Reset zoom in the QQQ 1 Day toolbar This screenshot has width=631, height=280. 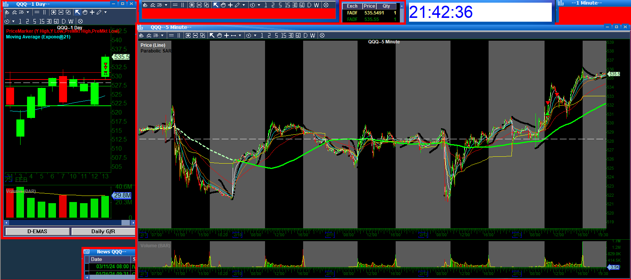click(68, 12)
